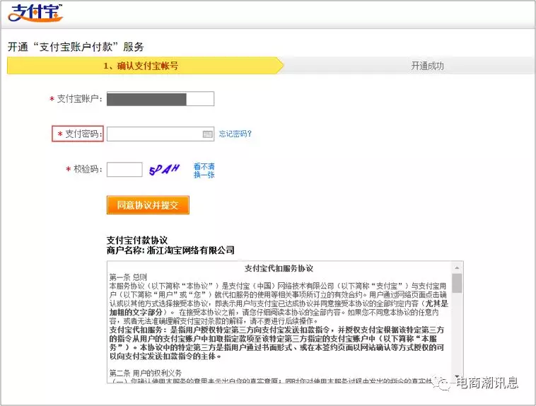Submit with the 同意协议并提交 button
This screenshot has width=536, height=406.
click(148, 205)
